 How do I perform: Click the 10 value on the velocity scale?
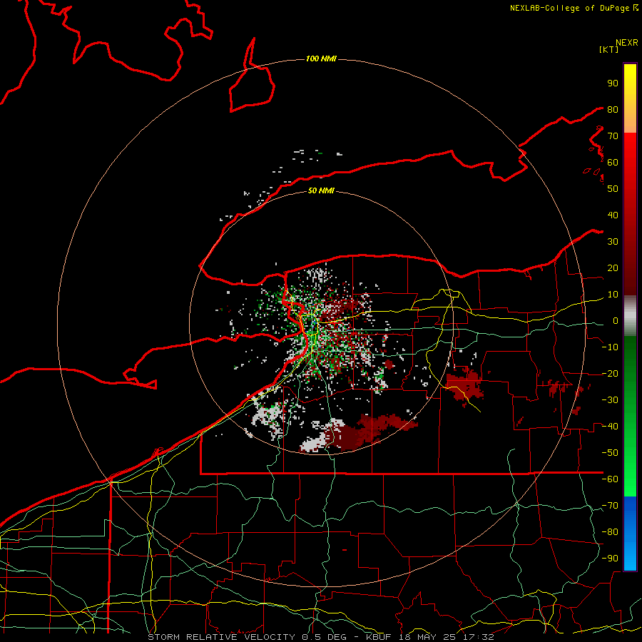pos(613,295)
